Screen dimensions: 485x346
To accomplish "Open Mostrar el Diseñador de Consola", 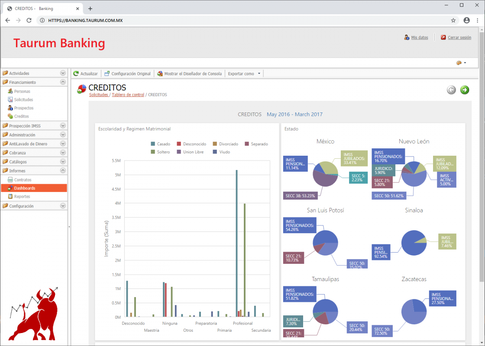I will point(160,74).
